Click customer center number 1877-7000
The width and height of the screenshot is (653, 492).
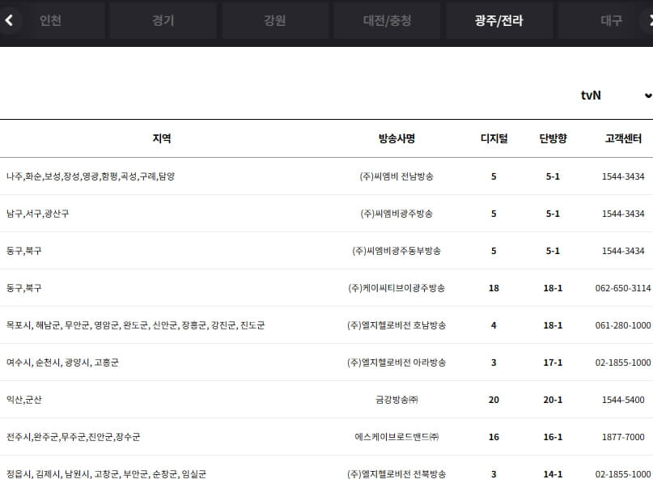coord(623,437)
